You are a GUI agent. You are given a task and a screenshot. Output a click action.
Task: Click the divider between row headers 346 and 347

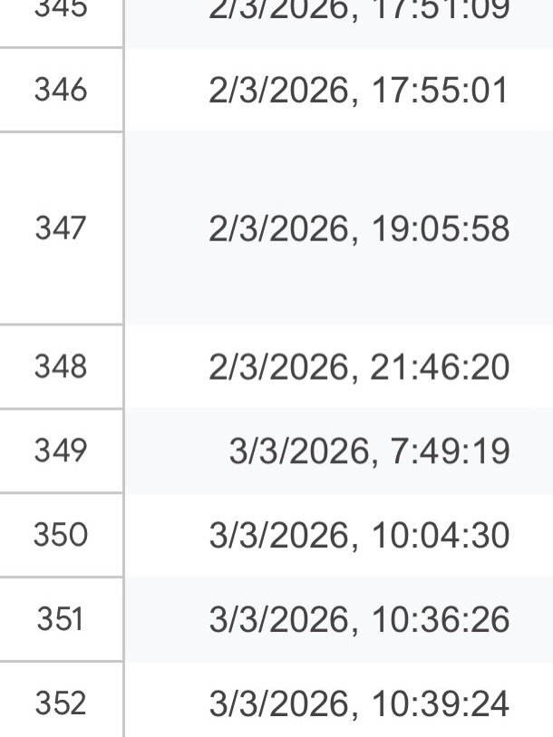click(x=61, y=131)
